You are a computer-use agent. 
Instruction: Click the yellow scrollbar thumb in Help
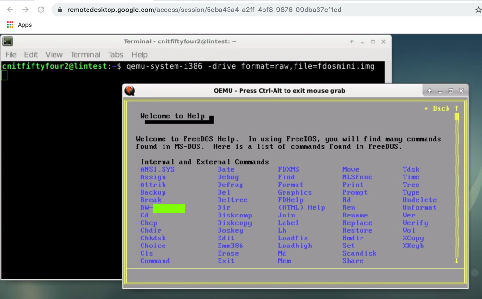457,116
